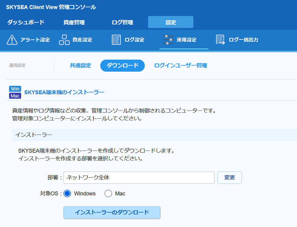The height and width of the screenshot is (227, 297).
Task: Click the 変更 button
Action: pyautogui.click(x=230, y=178)
